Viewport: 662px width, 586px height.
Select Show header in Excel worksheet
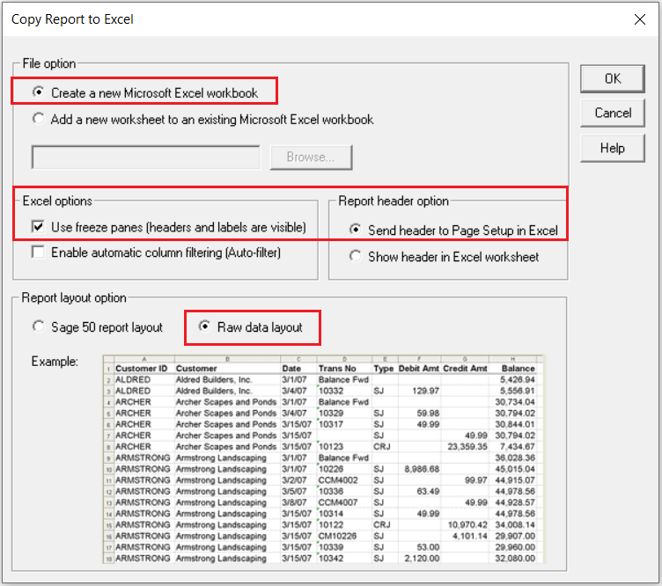coord(445,257)
